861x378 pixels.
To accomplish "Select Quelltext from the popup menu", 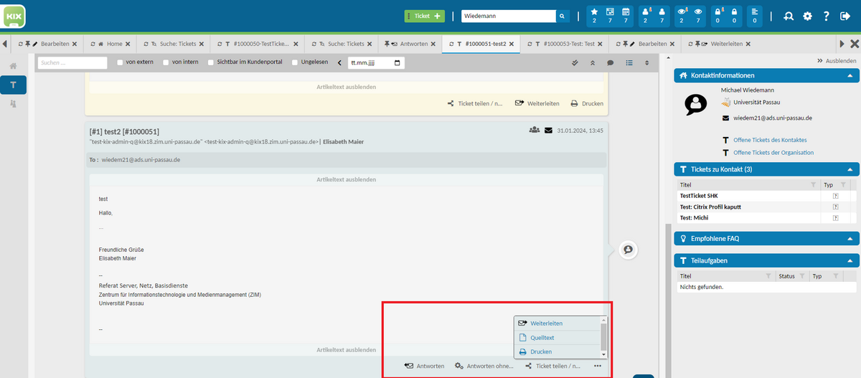I will (x=542, y=338).
